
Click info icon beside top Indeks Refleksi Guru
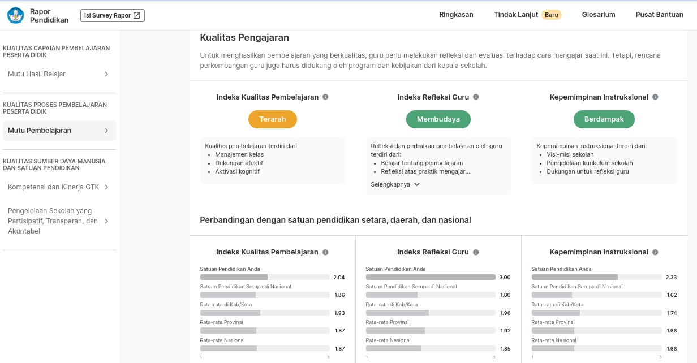click(476, 97)
